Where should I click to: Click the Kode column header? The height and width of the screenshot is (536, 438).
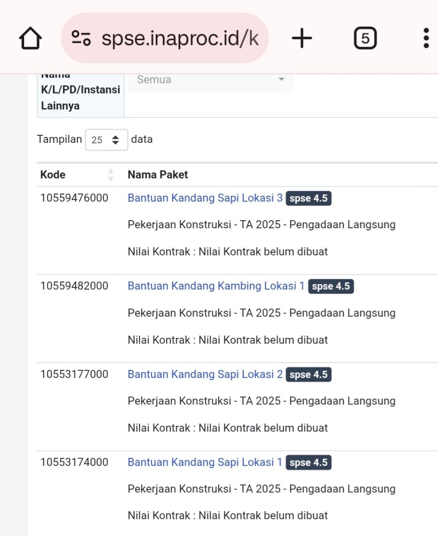(x=53, y=175)
